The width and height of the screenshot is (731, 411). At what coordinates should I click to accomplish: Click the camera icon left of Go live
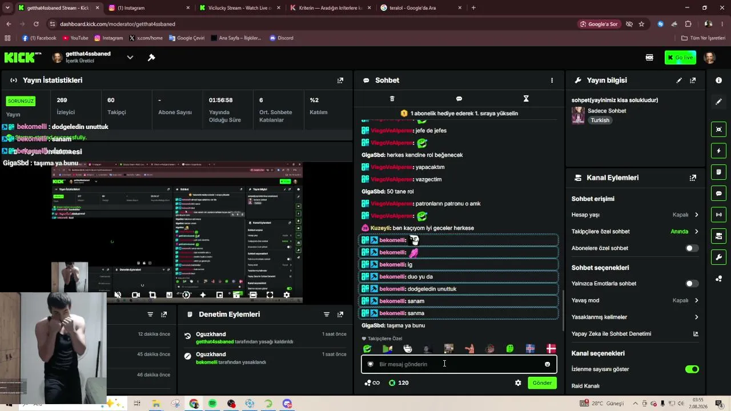tap(649, 58)
